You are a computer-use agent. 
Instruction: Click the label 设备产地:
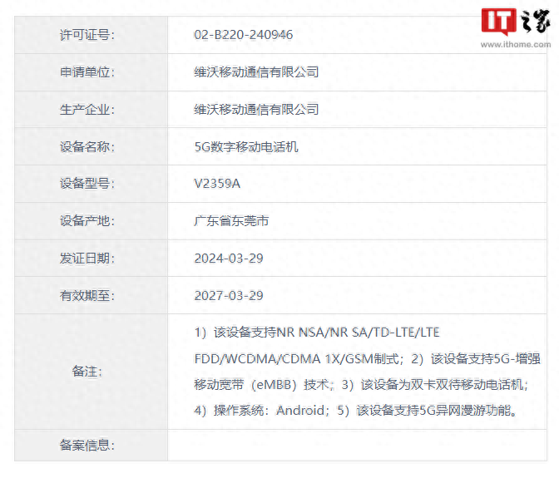coord(87,221)
